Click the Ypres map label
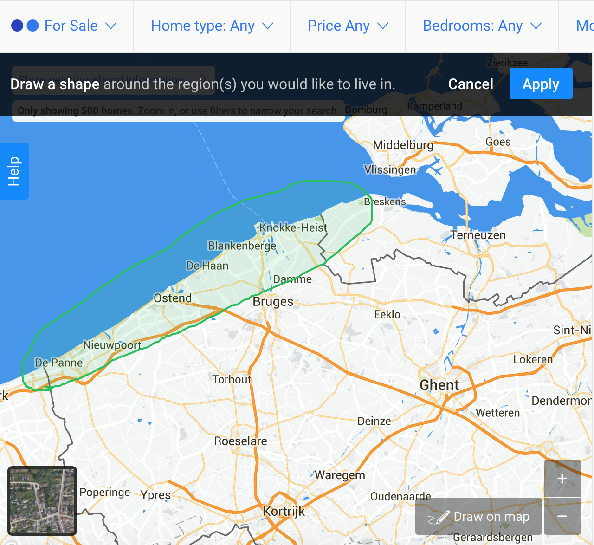594x545 pixels. [156, 495]
